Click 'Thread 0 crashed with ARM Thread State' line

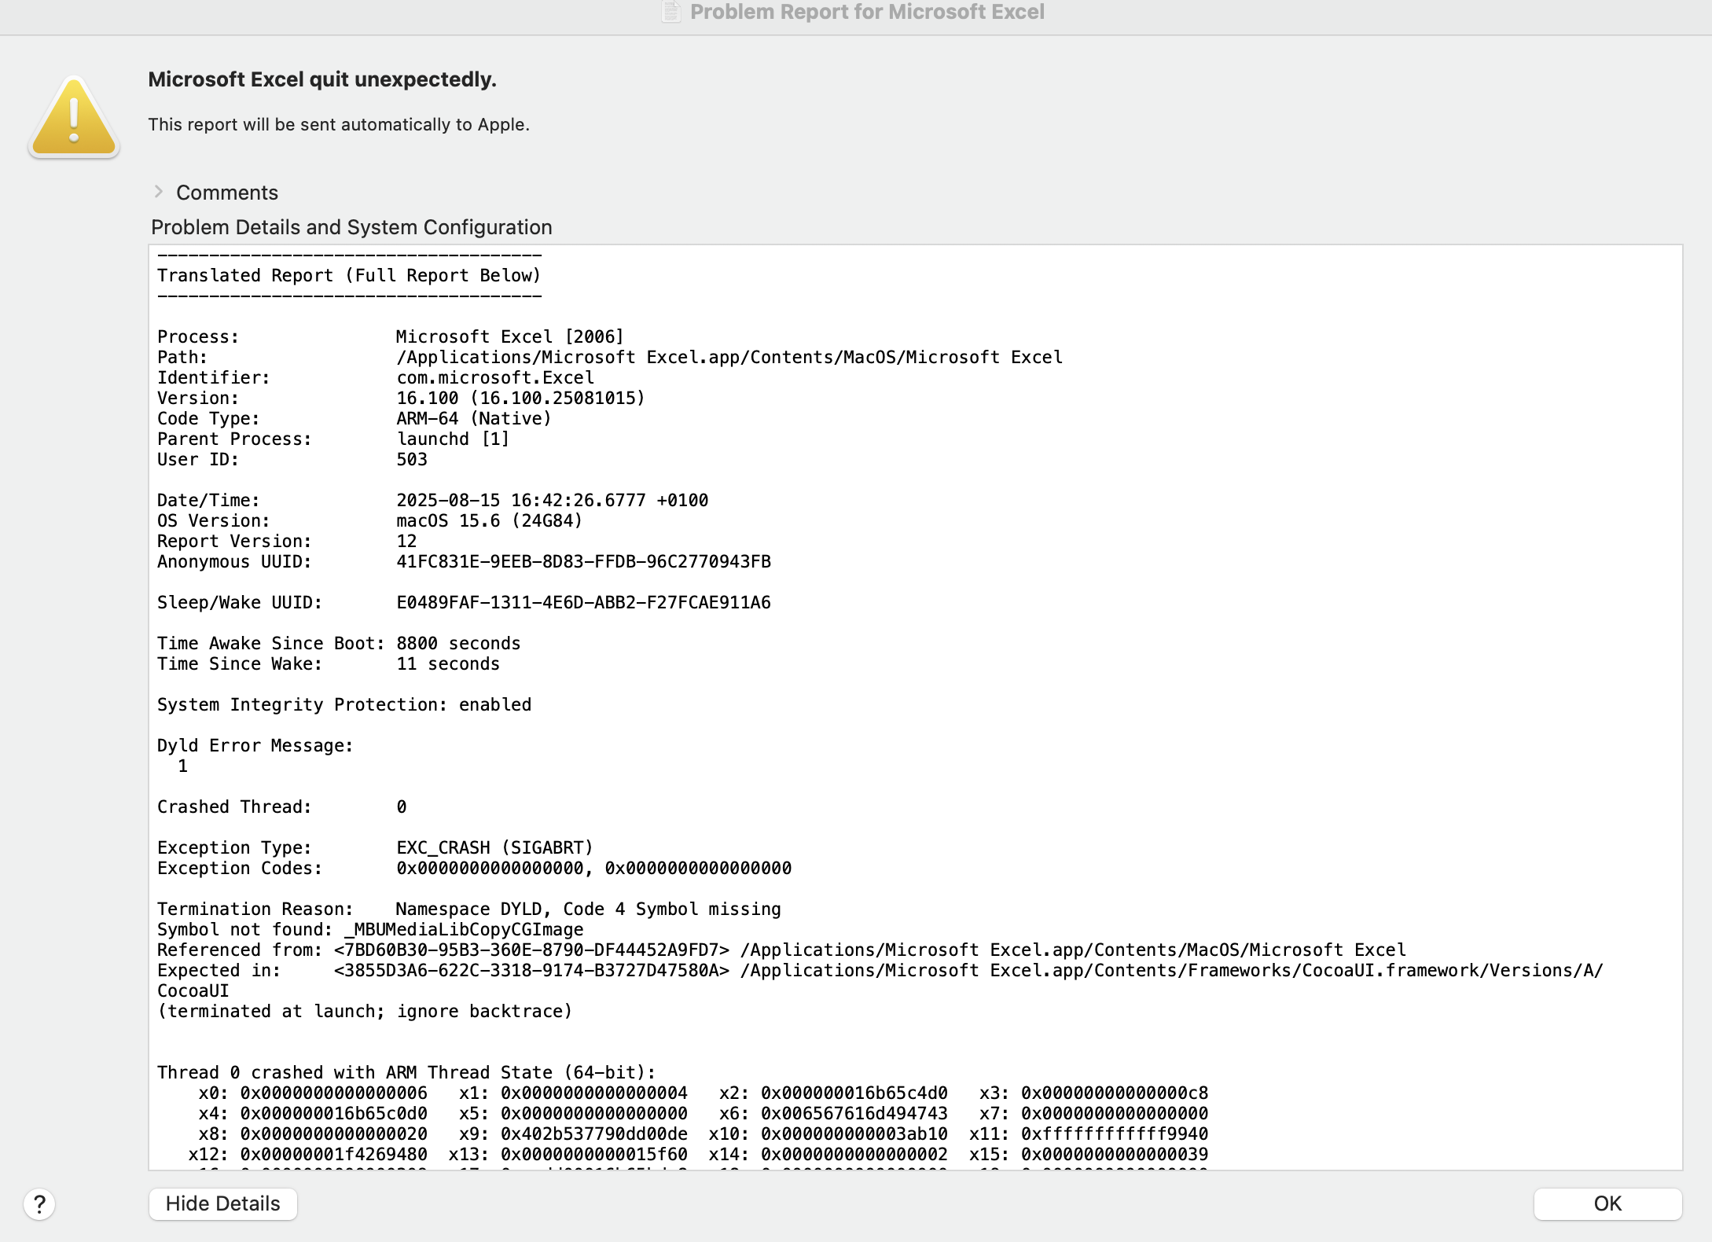[406, 1072]
